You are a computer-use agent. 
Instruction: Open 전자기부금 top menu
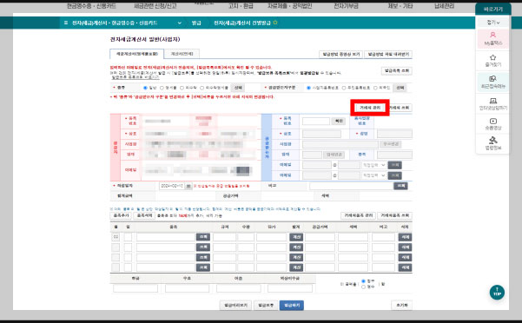(x=347, y=6)
